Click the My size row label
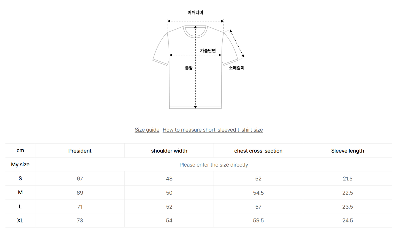Viewport: 398px width, 232px height. click(x=20, y=164)
